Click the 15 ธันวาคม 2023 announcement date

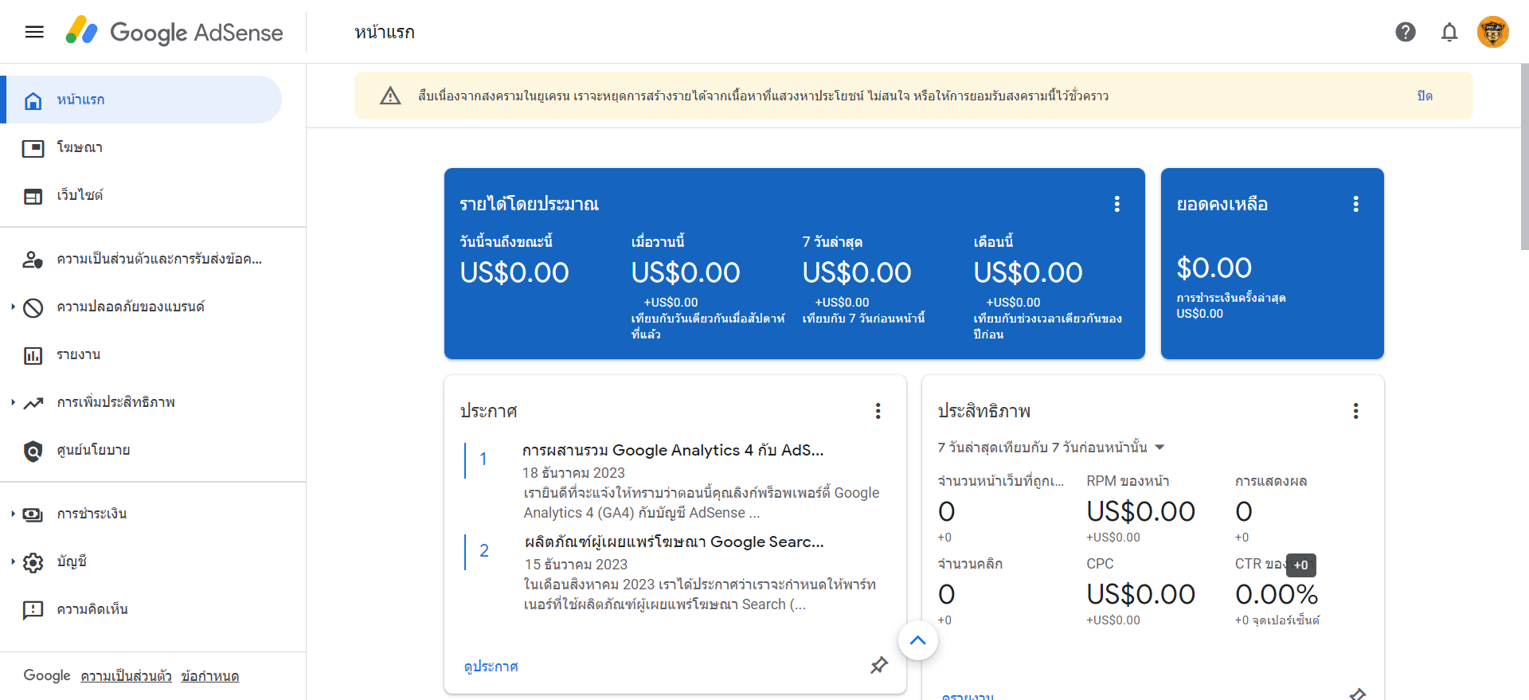coord(576,565)
